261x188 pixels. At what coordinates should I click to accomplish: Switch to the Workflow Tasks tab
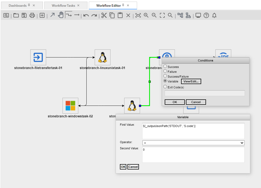tap(63, 5)
